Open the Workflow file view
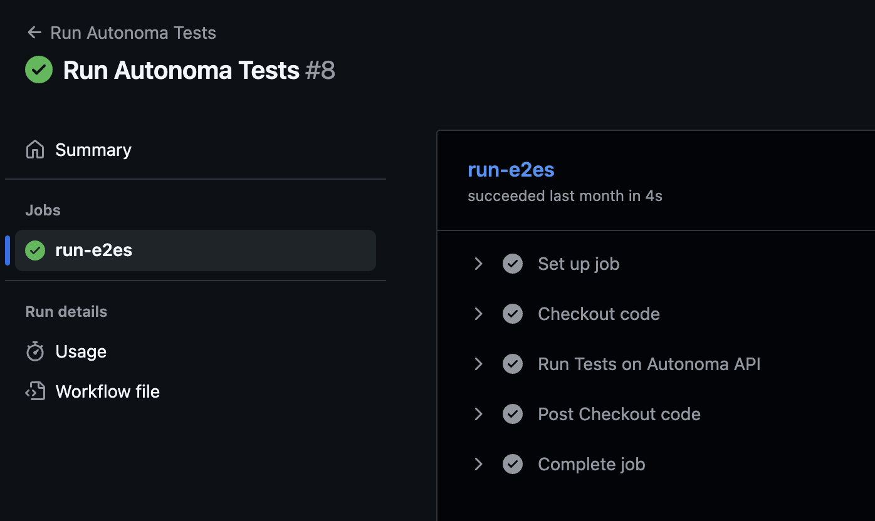Image resolution: width=875 pixels, height=521 pixels. pos(108,391)
